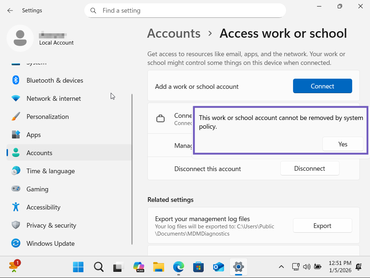Export the management log files
The width and height of the screenshot is (370, 278).
322,225
